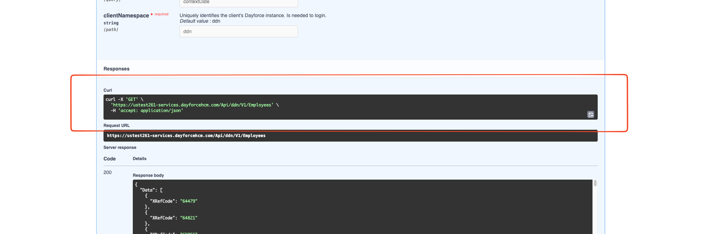Click the XRefCode value "64479"
The height and width of the screenshot is (234, 704).
click(189, 201)
